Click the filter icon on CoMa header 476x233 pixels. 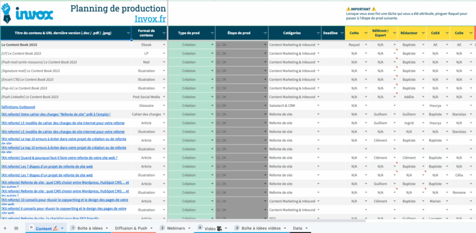coord(366,33)
